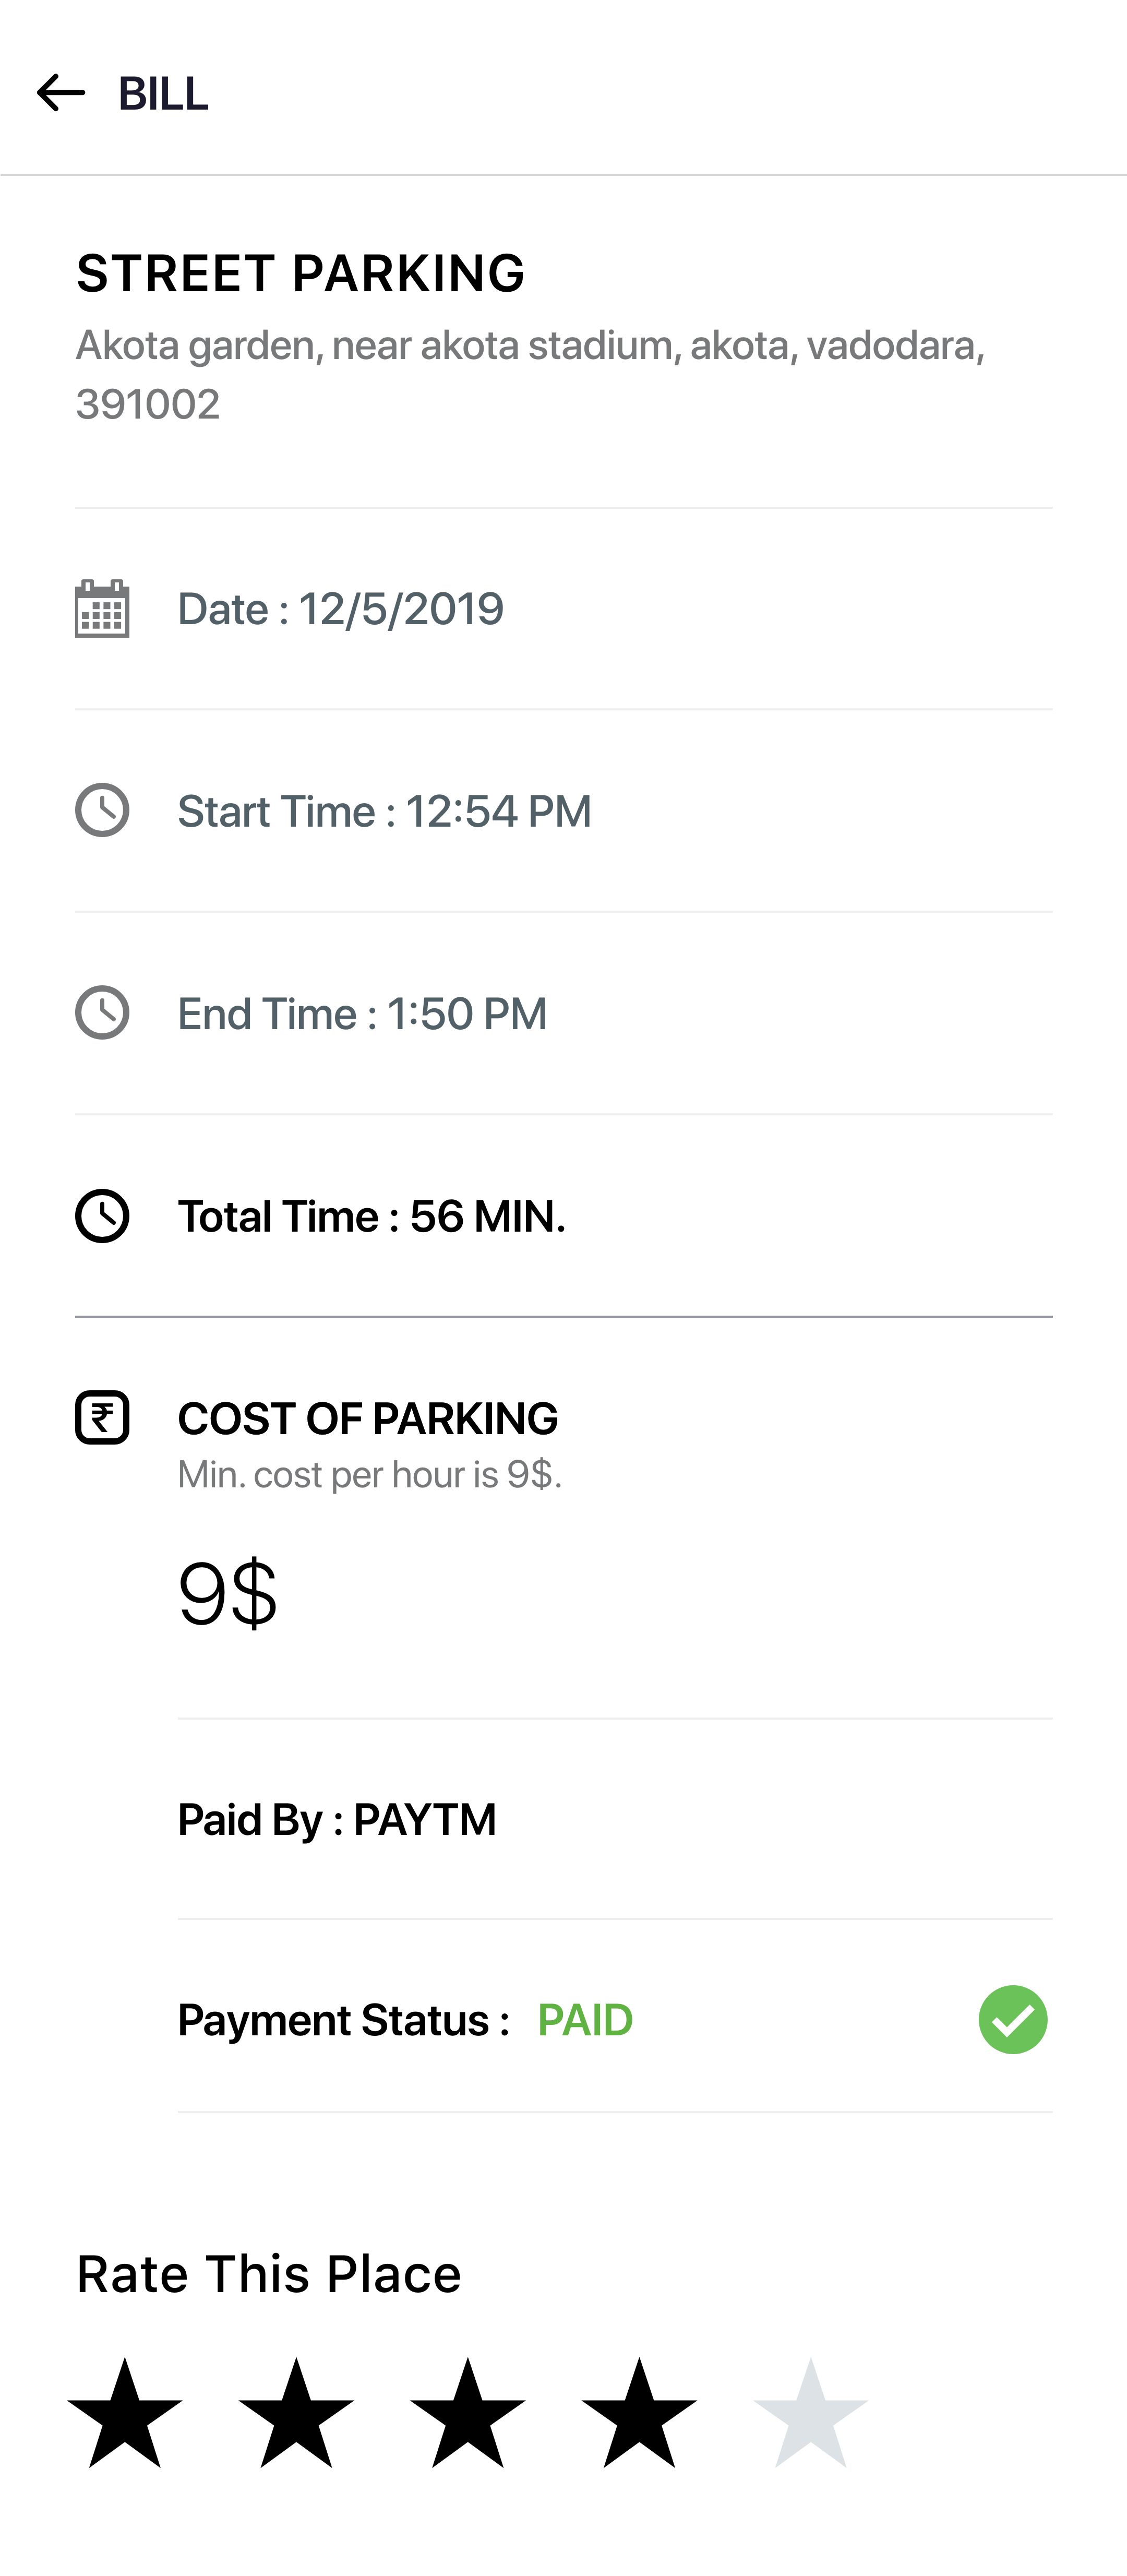The image size is (1127, 2576).
Task: Click the BILL header title
Action: coord(163,94)
